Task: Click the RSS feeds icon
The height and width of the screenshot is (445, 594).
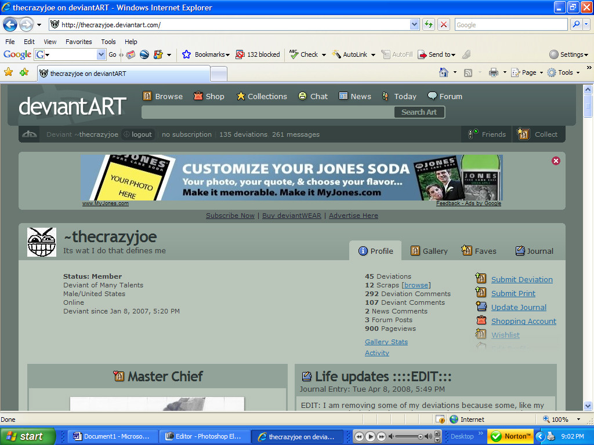Action: coord(468,72)
